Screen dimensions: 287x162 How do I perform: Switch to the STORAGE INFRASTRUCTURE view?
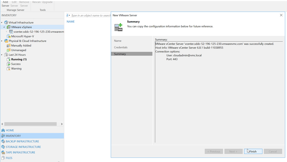click(x=23, y=147)
